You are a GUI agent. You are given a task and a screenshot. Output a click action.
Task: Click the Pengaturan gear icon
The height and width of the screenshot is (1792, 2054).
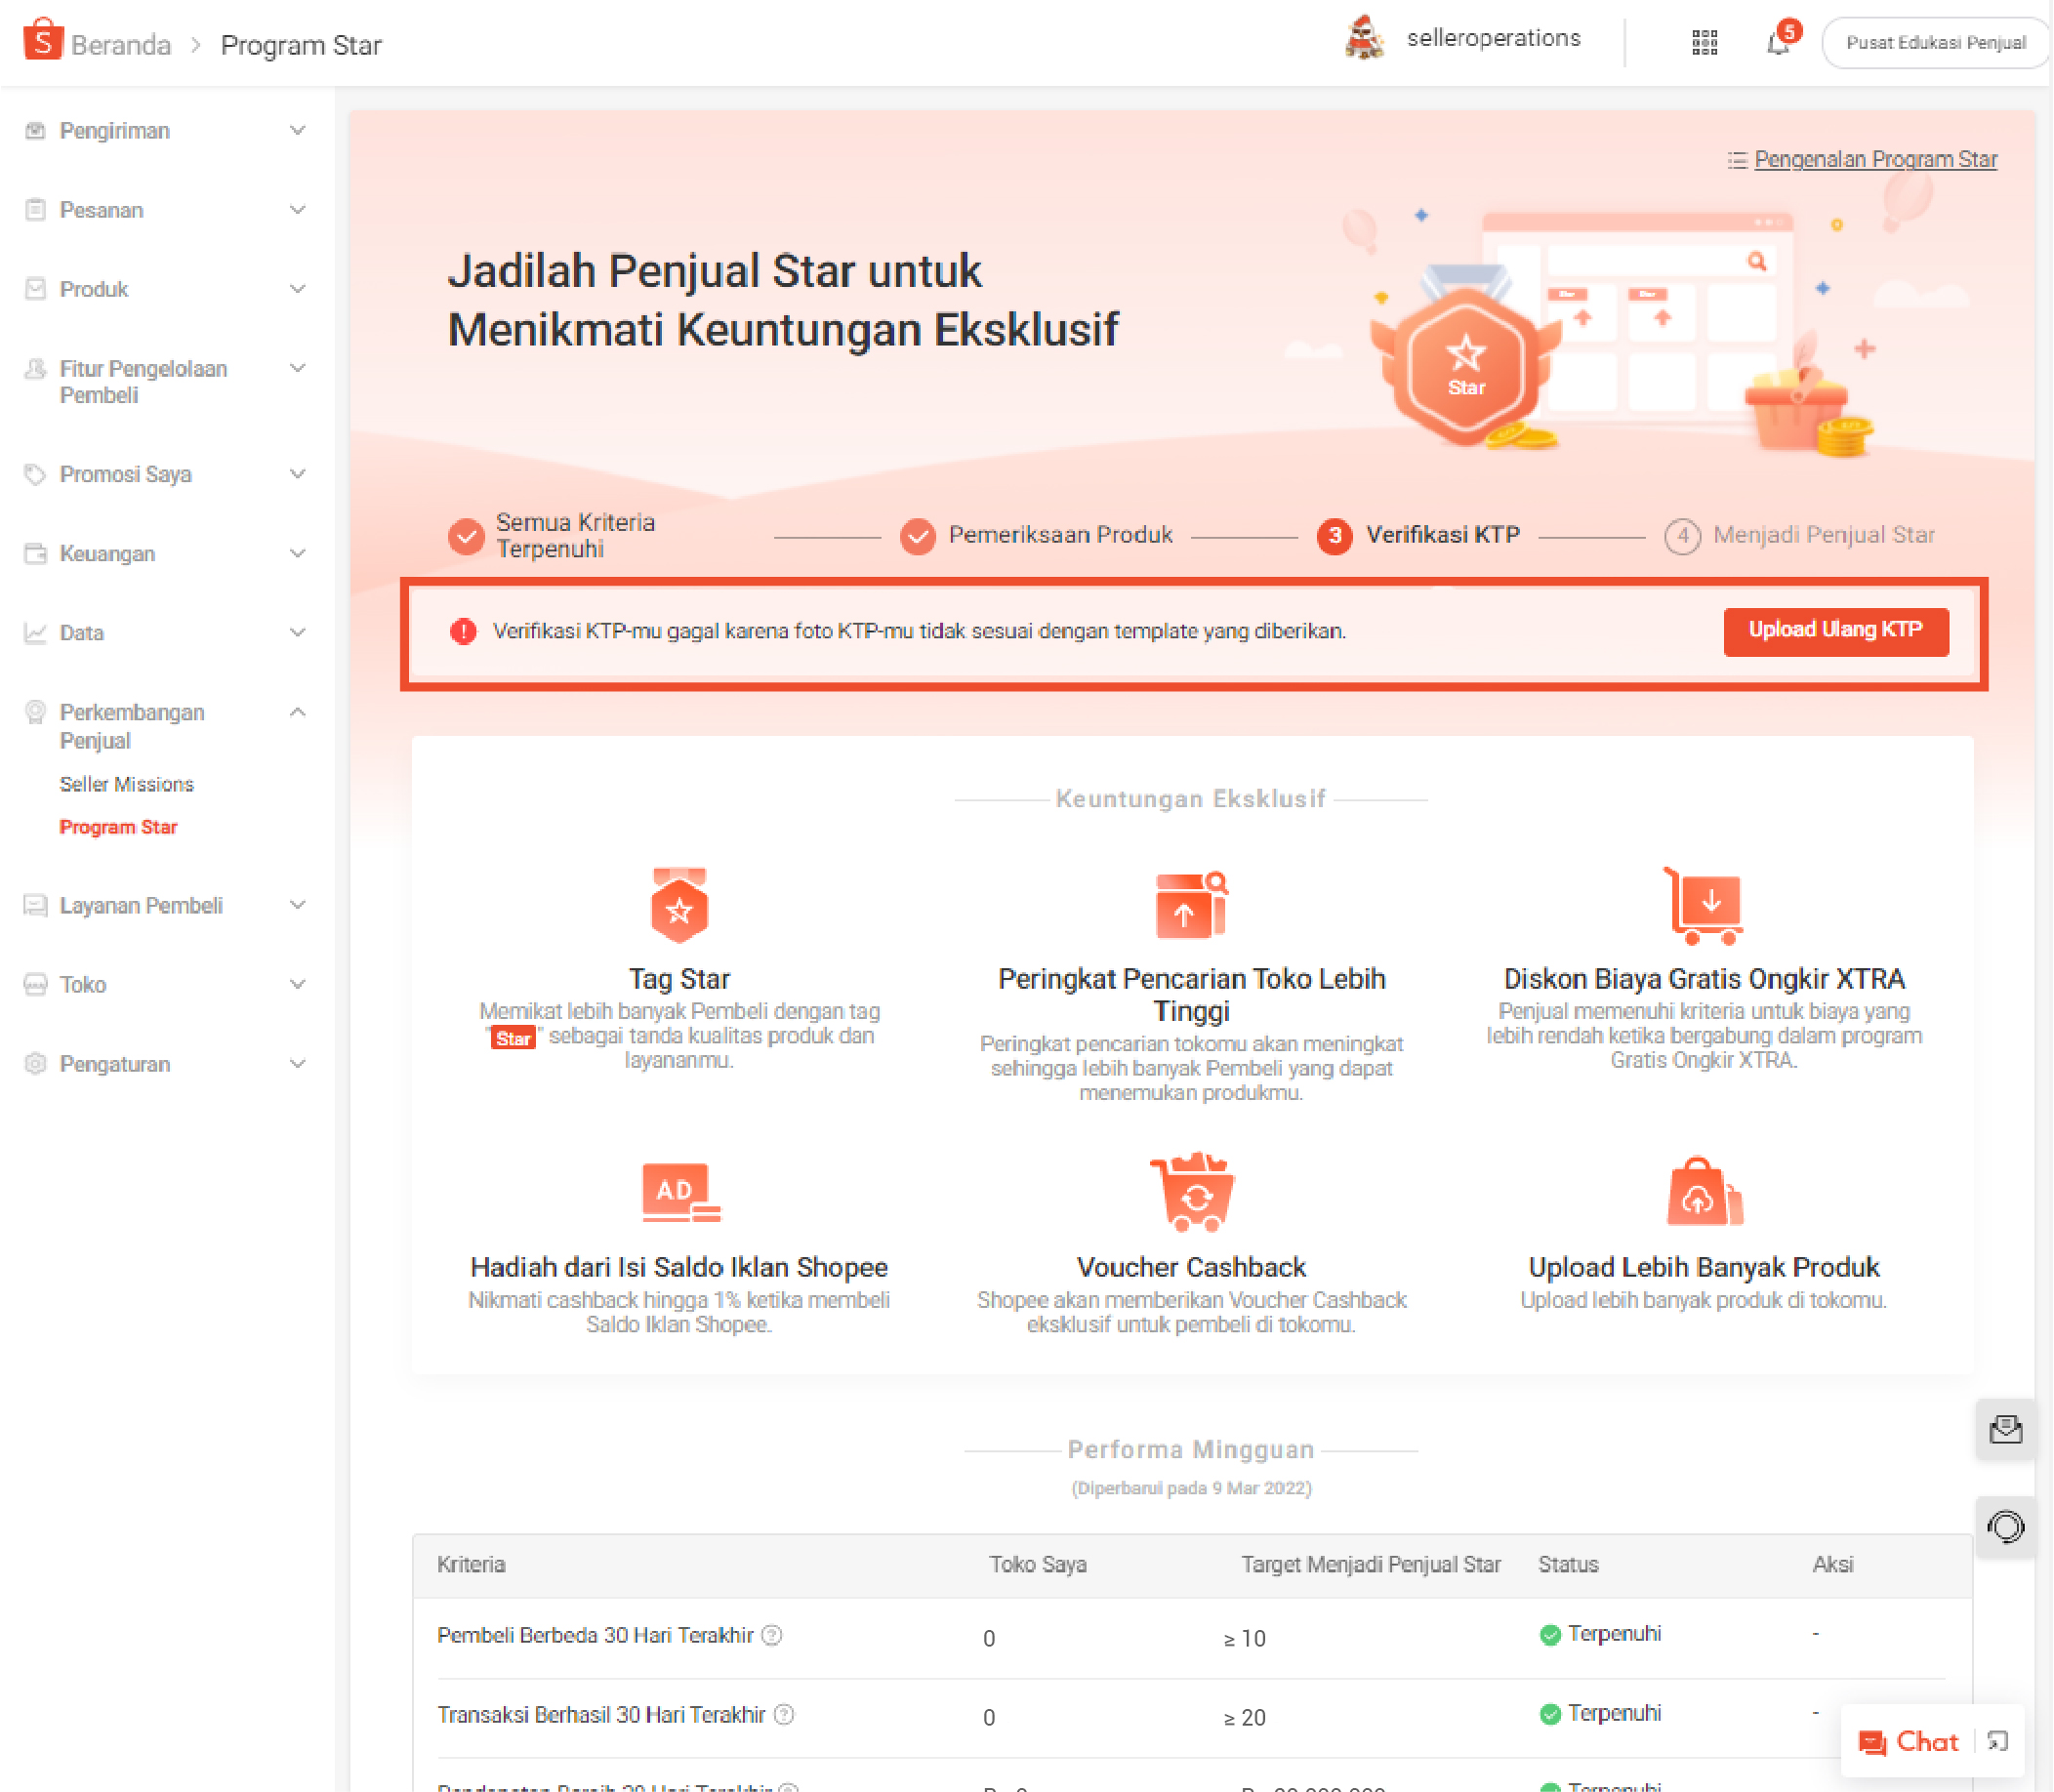coord(35,1064)
